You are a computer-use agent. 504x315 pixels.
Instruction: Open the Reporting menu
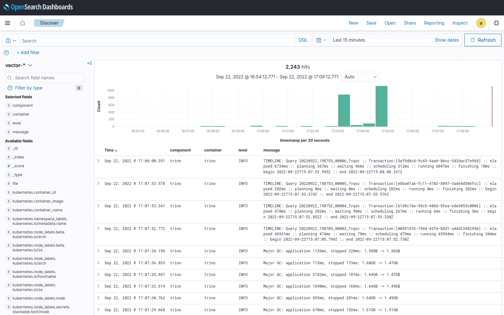coord(434,23)
